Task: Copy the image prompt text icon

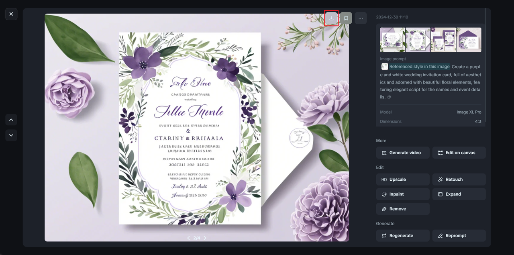Action: (x=389, y=97)
